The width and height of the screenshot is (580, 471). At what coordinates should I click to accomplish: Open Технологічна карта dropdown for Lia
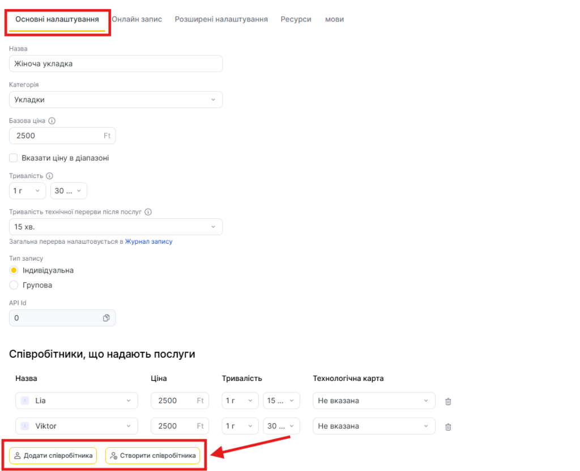[x=374, y=401]
